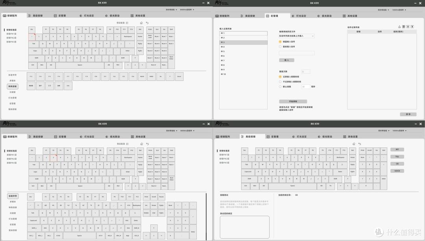
Task: Open 8000Hz polling rate dropdown in top-left window
Action: 187,9
